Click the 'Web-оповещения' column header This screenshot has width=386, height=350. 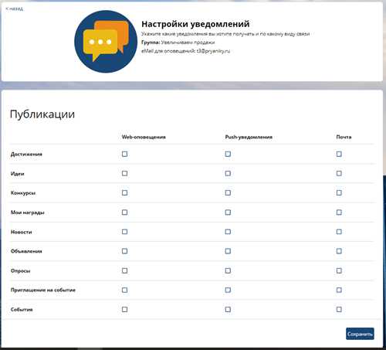point(144,137)
